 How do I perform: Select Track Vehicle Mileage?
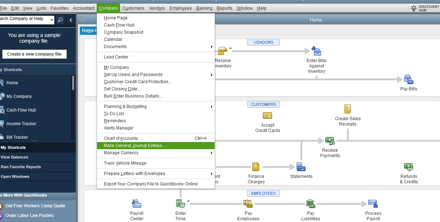click(156, 163)
